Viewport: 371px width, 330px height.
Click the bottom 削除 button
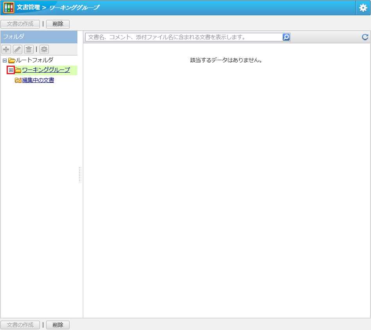click(58, 325)
